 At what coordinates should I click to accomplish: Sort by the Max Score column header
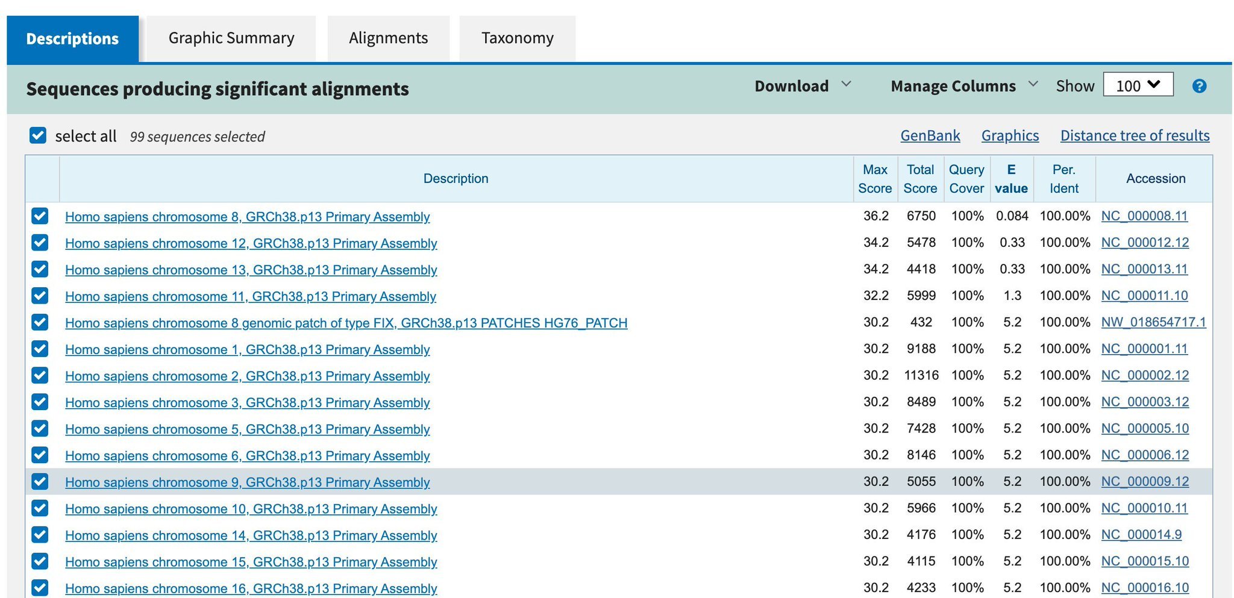874,179
